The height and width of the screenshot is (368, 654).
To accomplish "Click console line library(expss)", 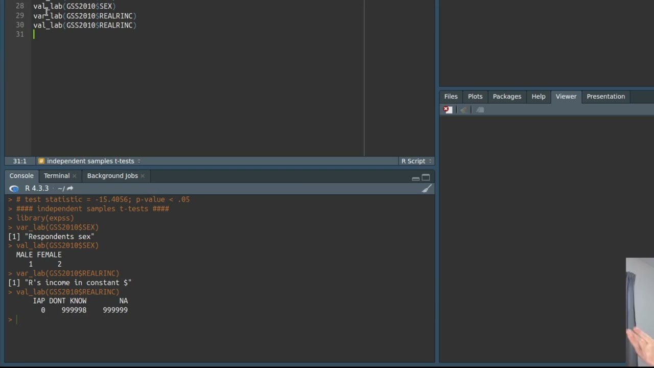I will [45, 218].
